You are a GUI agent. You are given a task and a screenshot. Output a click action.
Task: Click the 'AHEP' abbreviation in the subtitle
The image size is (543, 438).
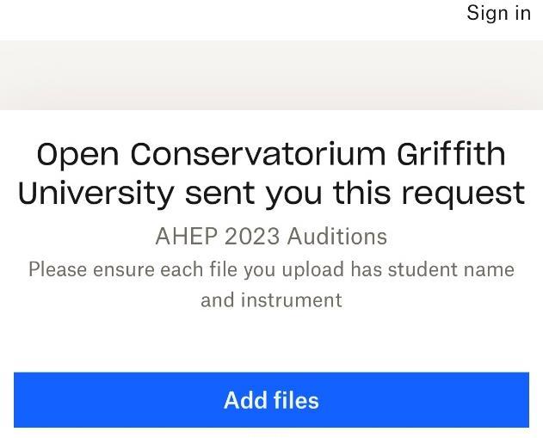click(x=178, y=236)
